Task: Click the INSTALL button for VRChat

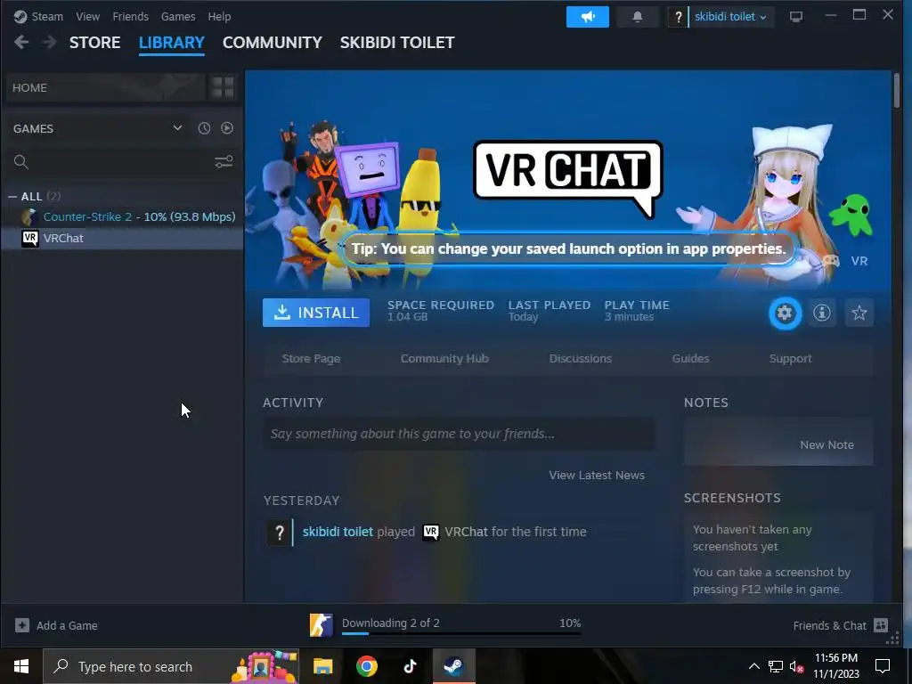Action: [x=316, y=313]
